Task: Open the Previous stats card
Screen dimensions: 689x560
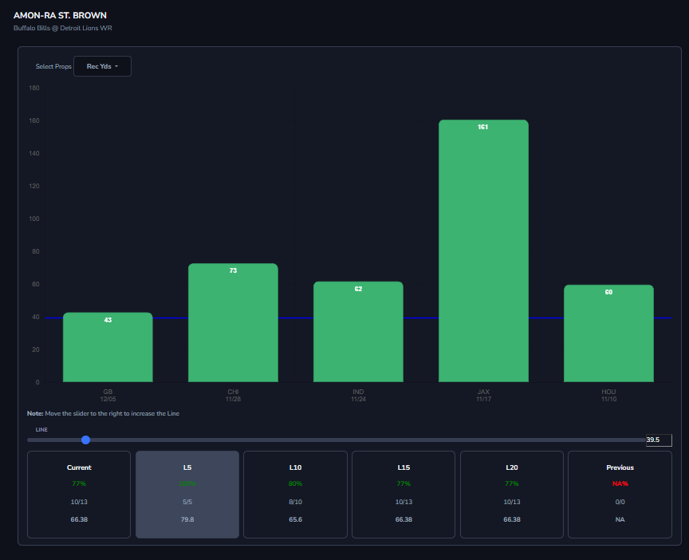Action: [620, 495]
